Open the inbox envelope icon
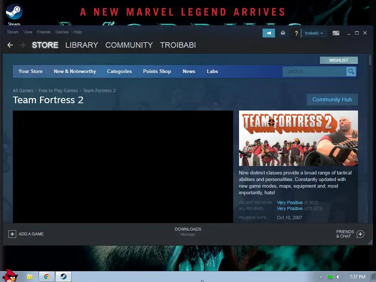 pyautogui.click(x=283, y=33)
